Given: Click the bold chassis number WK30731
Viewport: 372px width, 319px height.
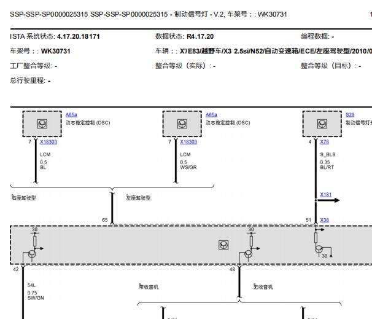Looking at the screenshot, I should (x=55, y=51).
